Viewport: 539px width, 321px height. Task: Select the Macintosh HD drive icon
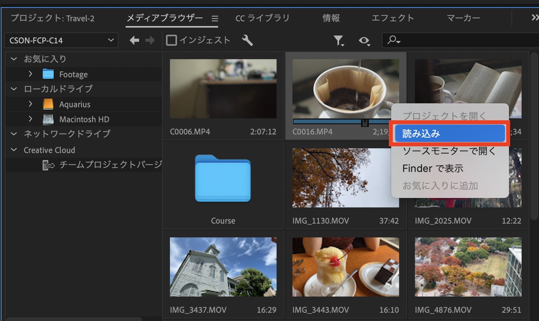point(48,119)
